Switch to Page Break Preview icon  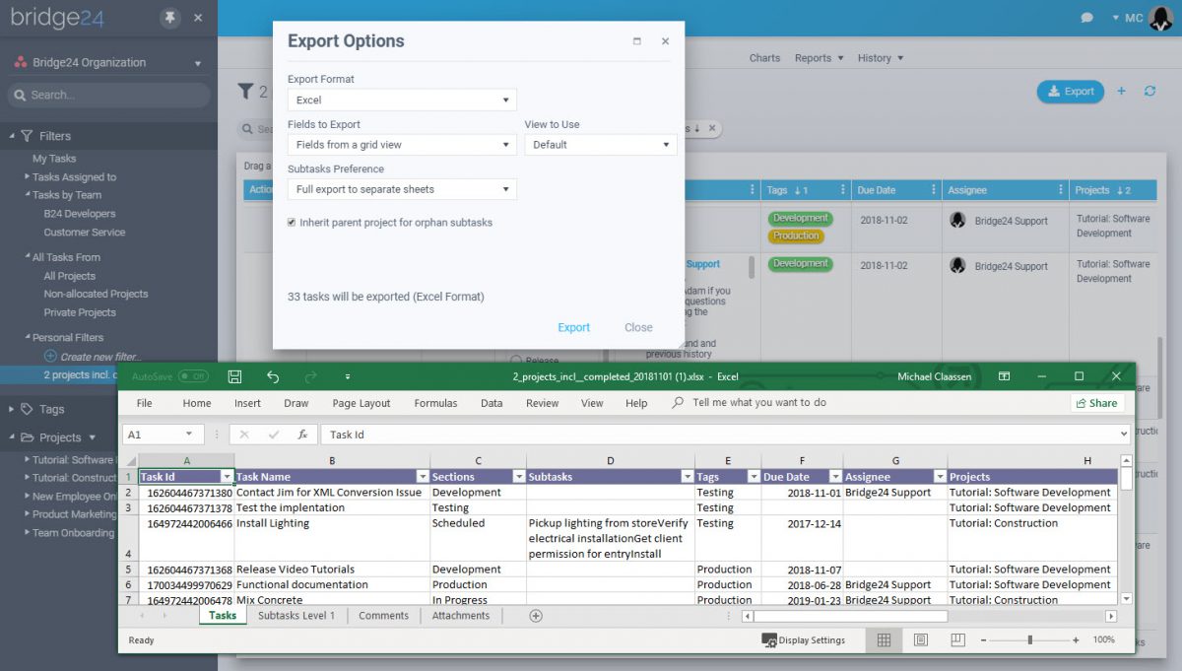pos(956,640)
